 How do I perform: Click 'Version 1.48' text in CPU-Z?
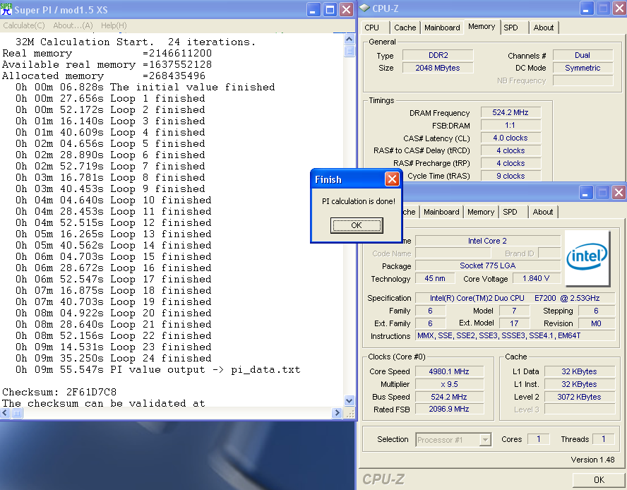click(x=592, y=460)
